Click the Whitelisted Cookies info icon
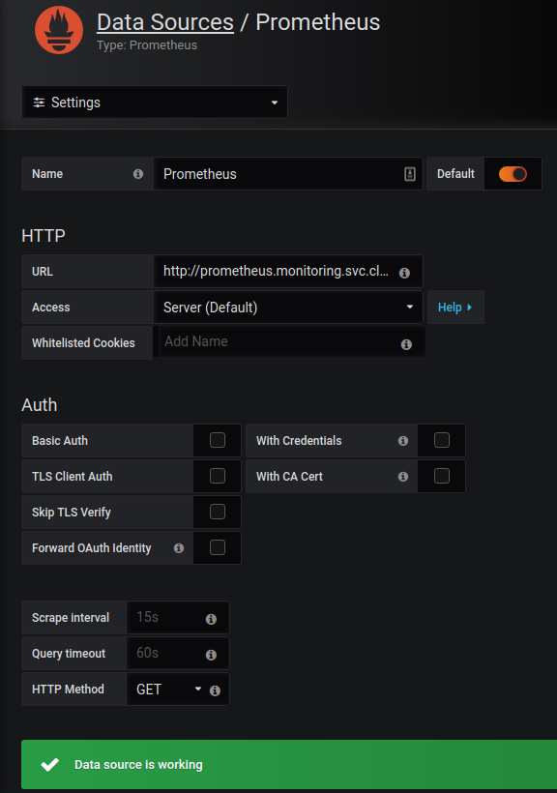557x793 pixels. click(406, 344)
